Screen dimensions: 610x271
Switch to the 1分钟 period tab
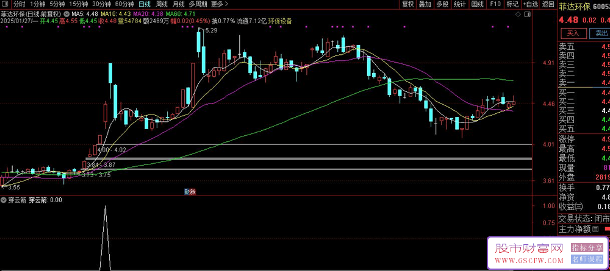37,4
